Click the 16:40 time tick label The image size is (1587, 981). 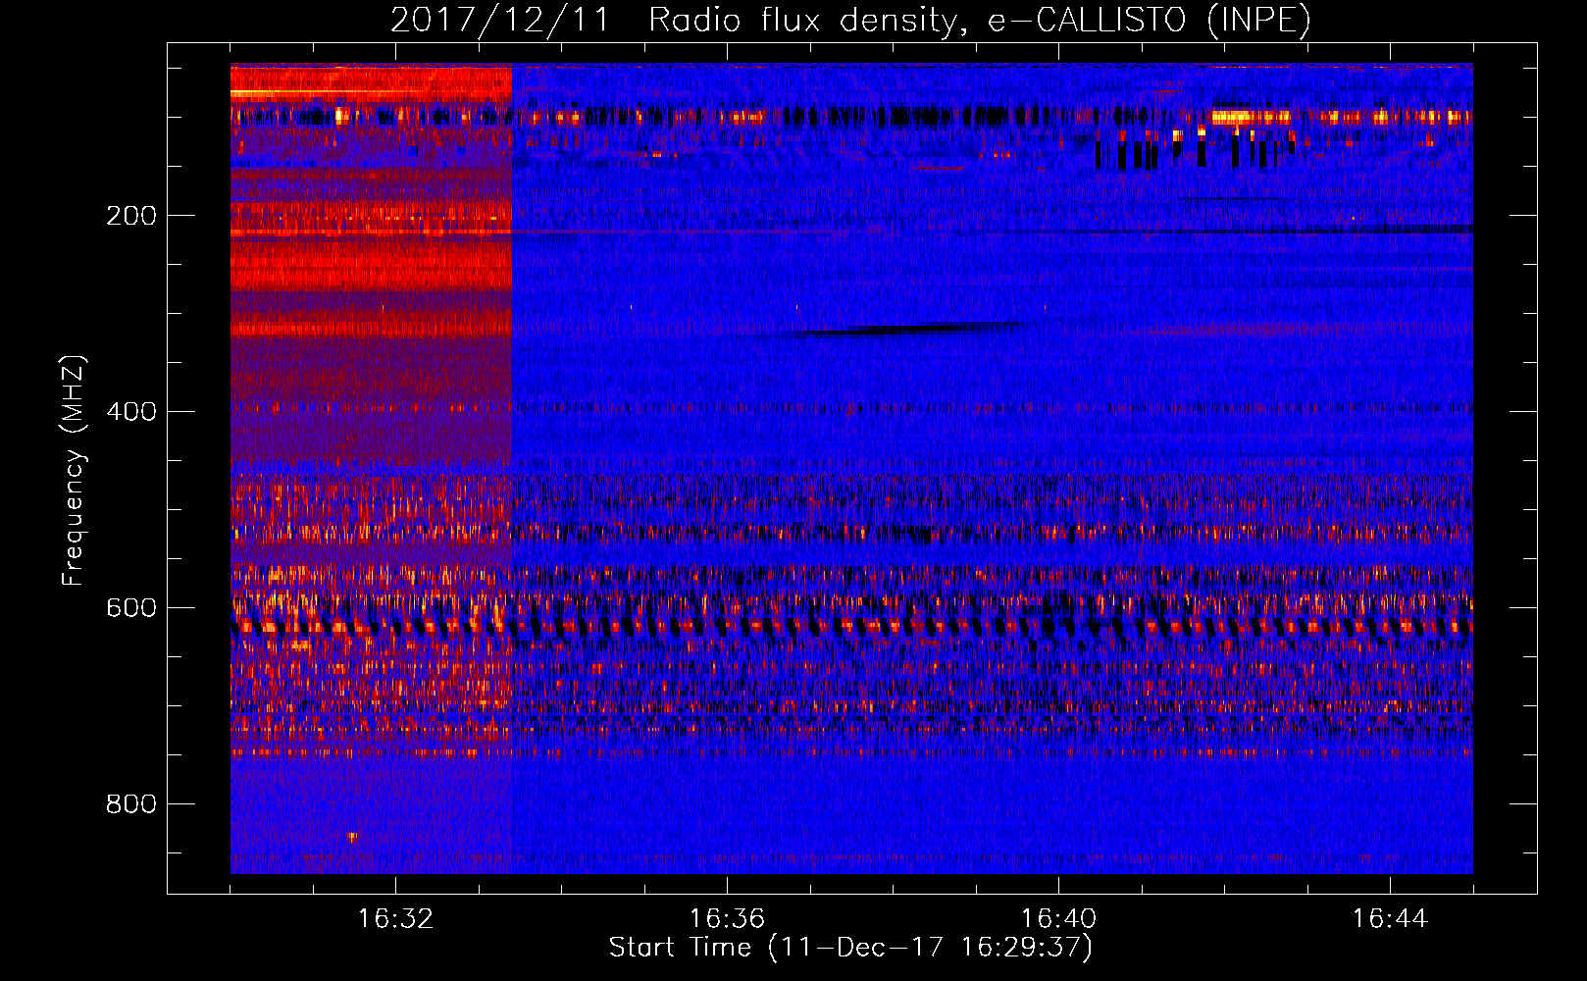point(1058,919)
